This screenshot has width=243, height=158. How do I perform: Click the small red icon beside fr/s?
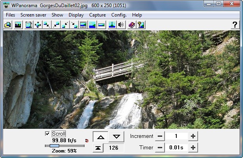pyautogui.click(x=87, y=141)
